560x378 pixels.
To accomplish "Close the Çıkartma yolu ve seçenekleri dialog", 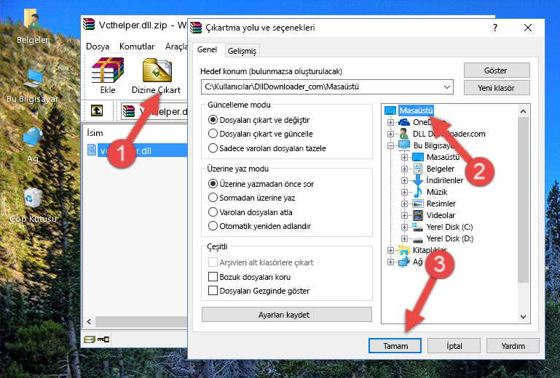I will tap(528, 28).
